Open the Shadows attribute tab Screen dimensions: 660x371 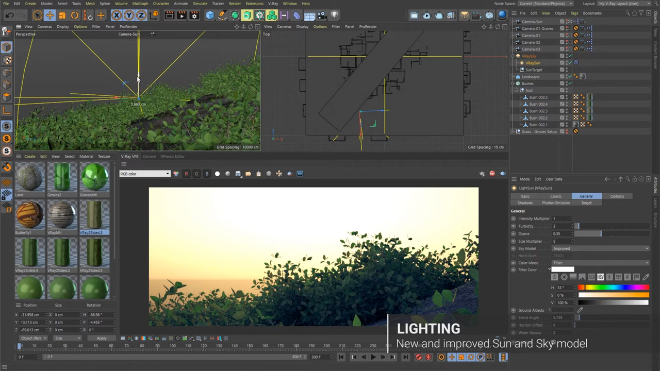pos(525,203)
